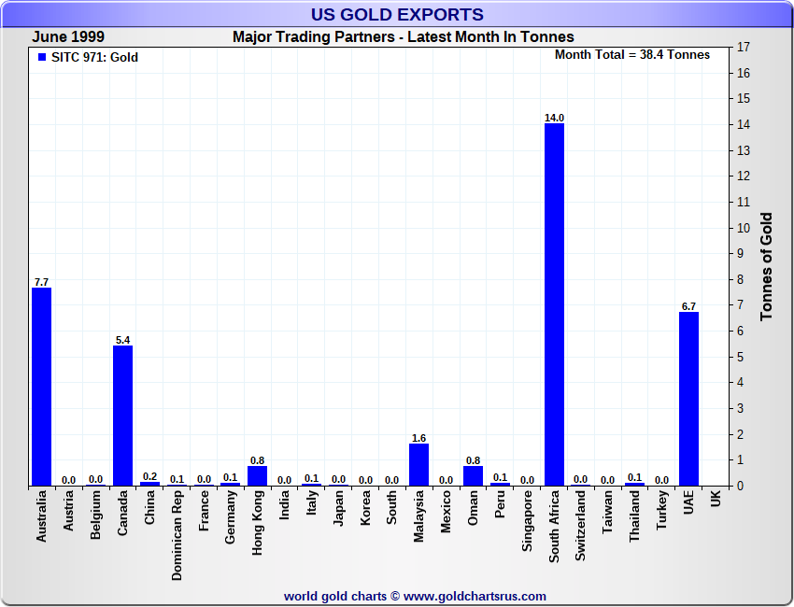The image size is (794, 607).
Task: Click the 'Canada' axis label
Action: 122,513
